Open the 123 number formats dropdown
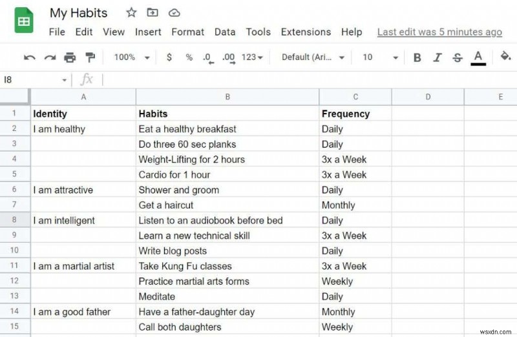Image resolution: width=517 pixels, height=337 pixels. 252,57
